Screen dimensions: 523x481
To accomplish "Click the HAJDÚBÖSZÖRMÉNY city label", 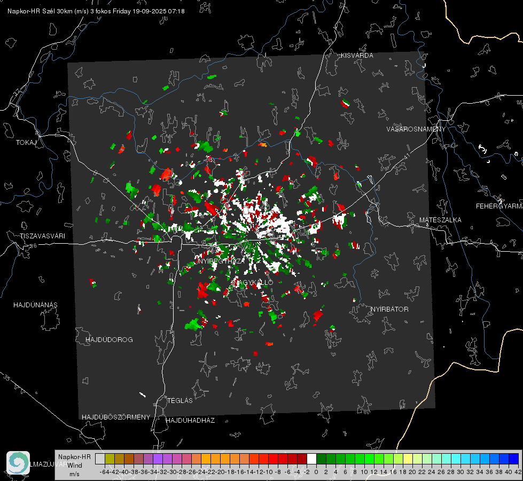I will click(116, 417).
